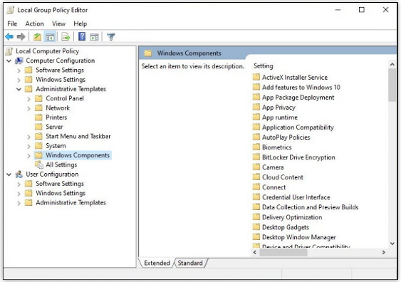
Task: Select Data Collection and Preview Builds
Action: (x=310, y=207)
